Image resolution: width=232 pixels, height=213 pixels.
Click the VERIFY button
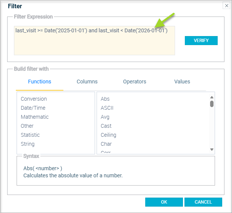[201, 41]
